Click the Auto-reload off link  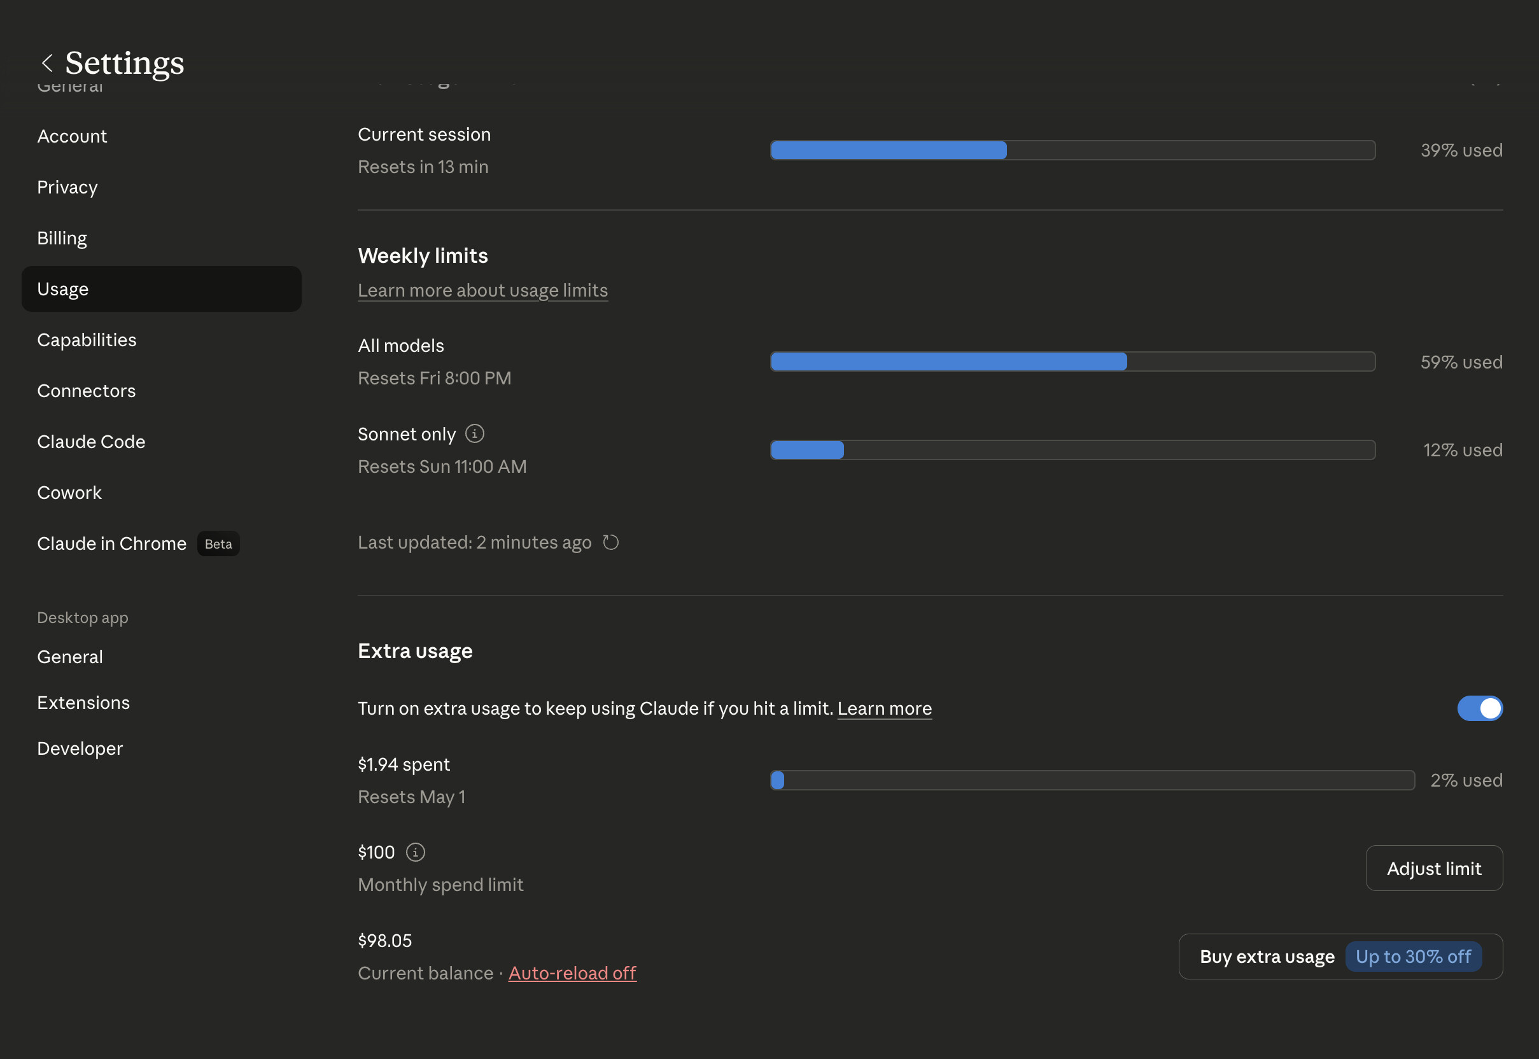coord(572,972)
